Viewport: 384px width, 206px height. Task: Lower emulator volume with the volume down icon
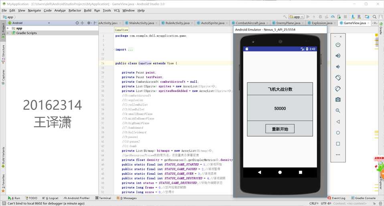point(338,67)
